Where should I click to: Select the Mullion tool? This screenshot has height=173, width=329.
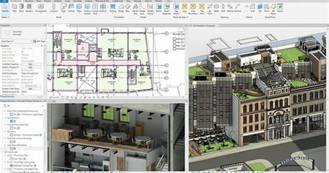pyautogui.click(x=103, y=8)
